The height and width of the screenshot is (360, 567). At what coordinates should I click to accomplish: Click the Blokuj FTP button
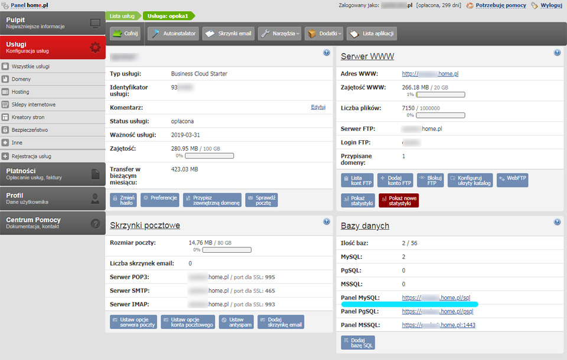(x=431, y=180)
